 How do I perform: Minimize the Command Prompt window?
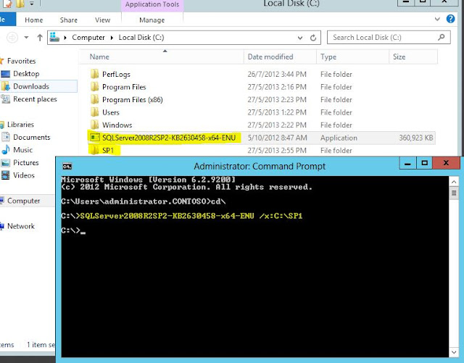tap(407, 163)
